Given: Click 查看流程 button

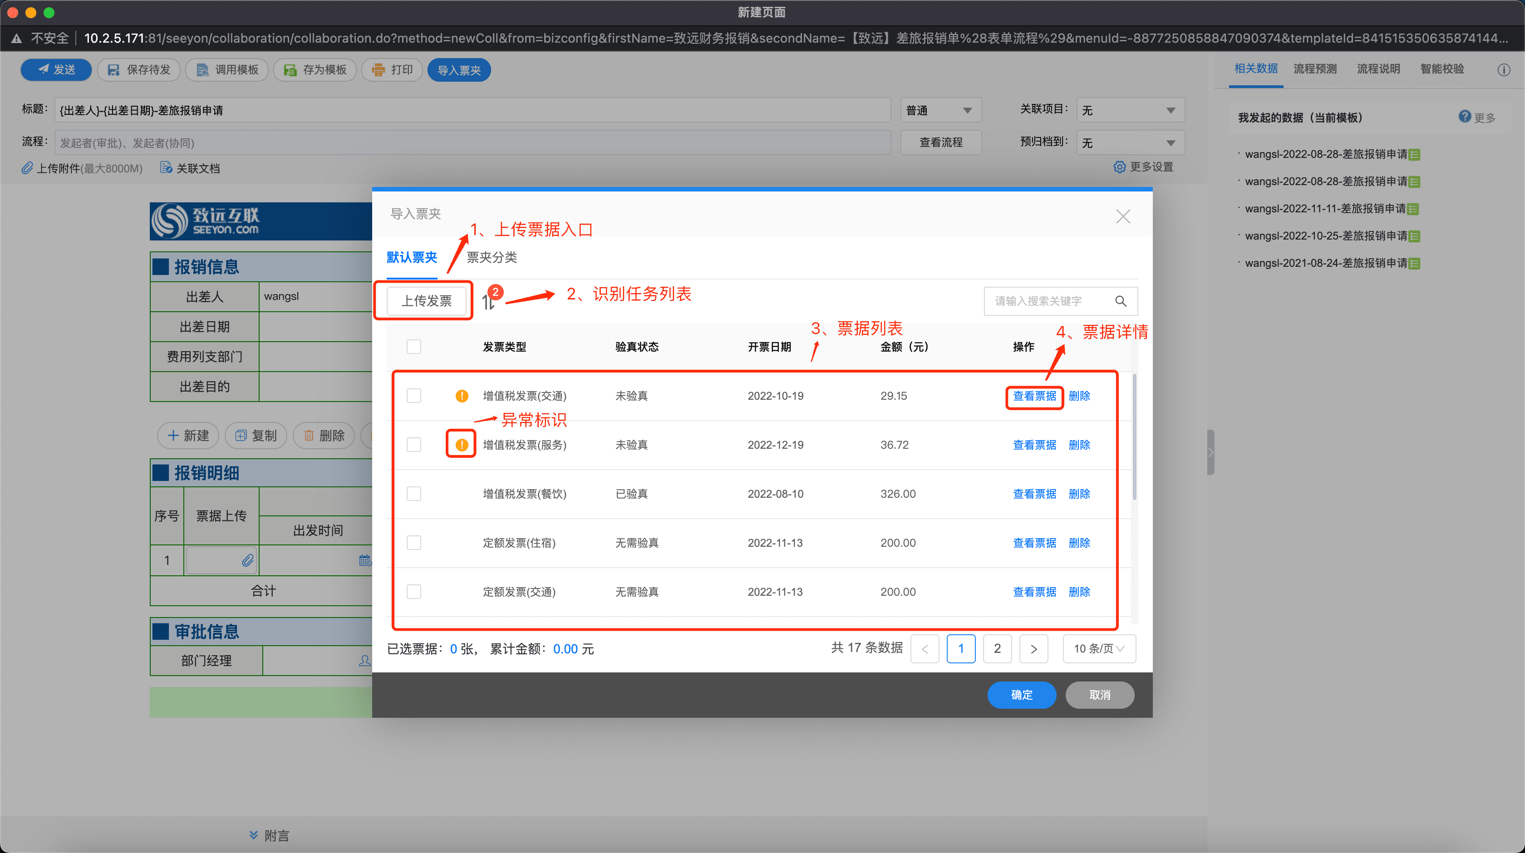Looking at the screenshot, I should [941, 142].
